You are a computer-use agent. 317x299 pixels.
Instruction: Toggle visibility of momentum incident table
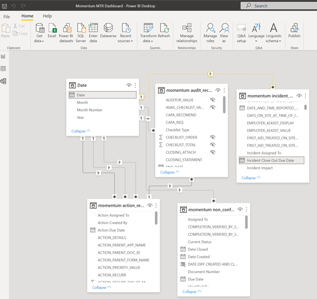[x=299, y=96]
